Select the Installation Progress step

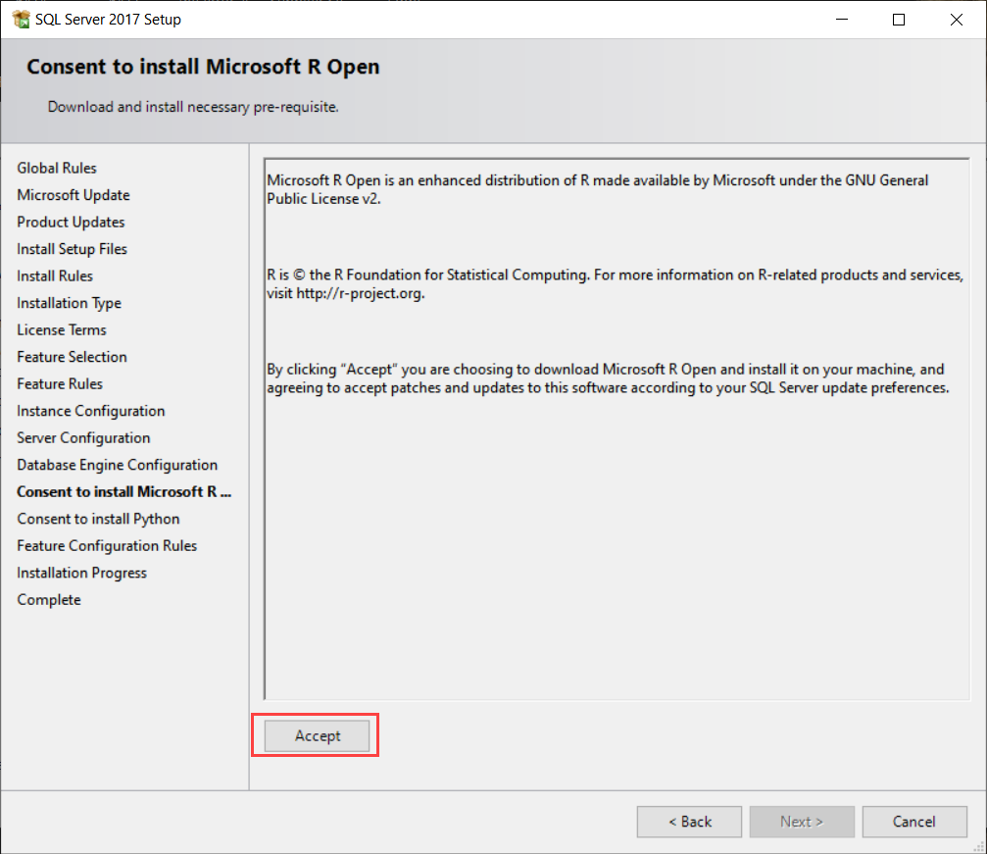81,573
